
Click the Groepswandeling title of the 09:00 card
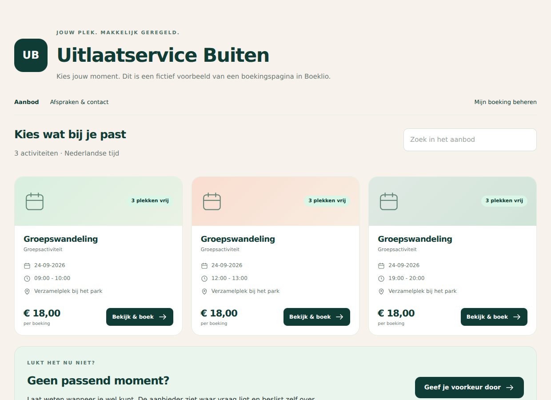[61, 239]
